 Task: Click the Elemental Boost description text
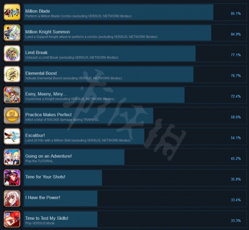coord(74,78)
